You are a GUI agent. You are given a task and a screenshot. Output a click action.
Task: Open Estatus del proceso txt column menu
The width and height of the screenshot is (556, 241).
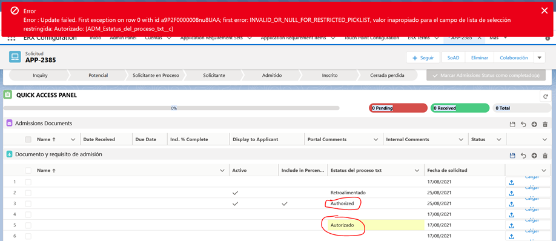point(417,171)
